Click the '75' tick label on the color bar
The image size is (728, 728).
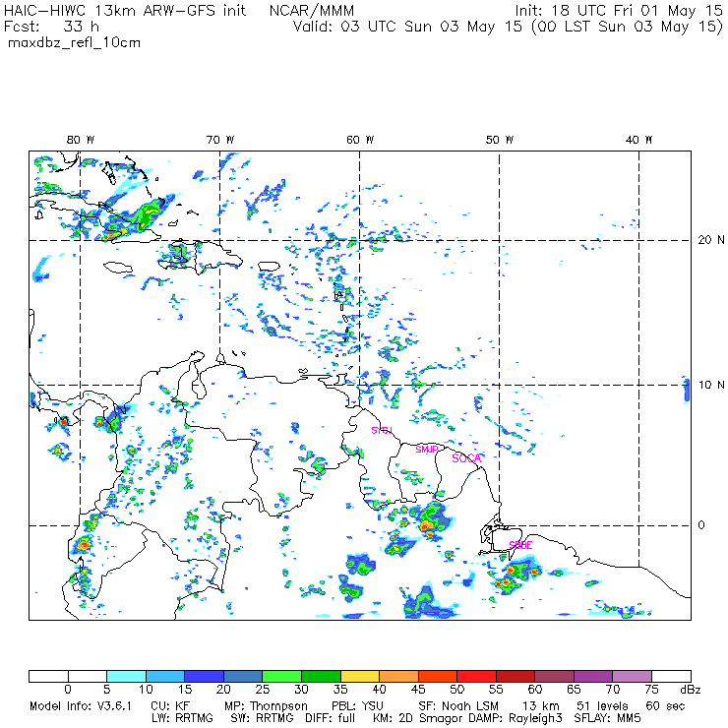point(652,690)
